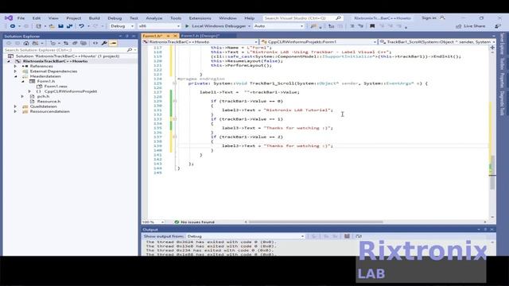Select pch.h in Solution Explorer

[x=43, y=96]
